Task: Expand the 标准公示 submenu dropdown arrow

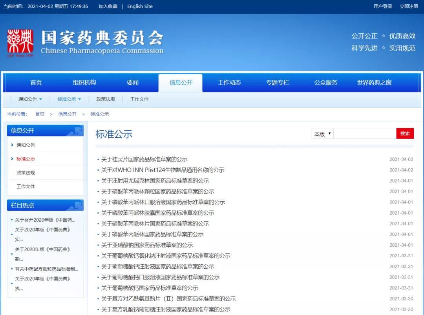Action: coord(80,99)
